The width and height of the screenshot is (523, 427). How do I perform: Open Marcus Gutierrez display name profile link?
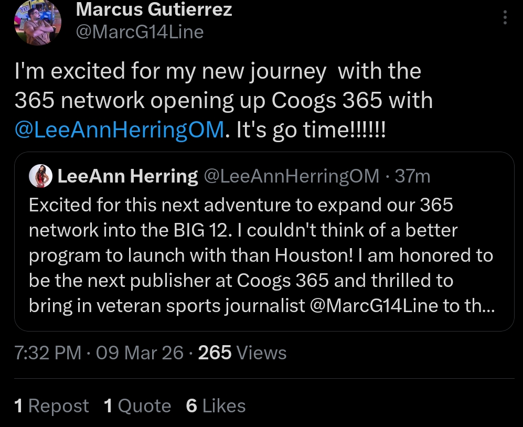pos(154,9)
